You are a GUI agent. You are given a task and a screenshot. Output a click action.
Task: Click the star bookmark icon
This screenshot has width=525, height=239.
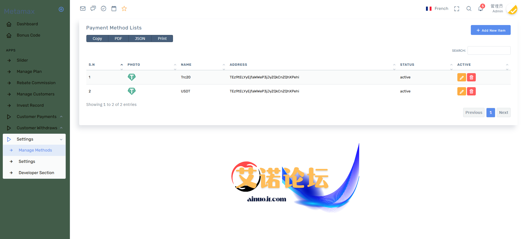point(124,9)
